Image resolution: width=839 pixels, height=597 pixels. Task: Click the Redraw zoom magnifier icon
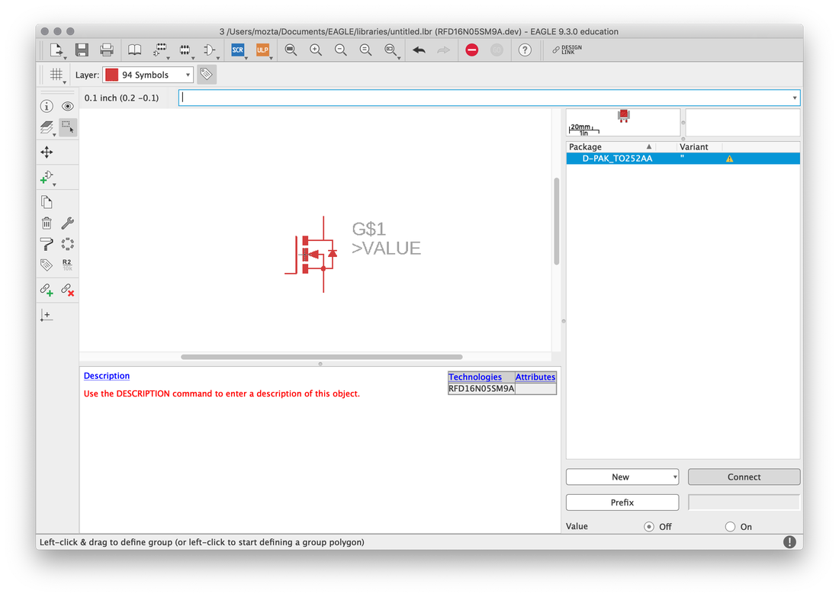click(365, 50)
